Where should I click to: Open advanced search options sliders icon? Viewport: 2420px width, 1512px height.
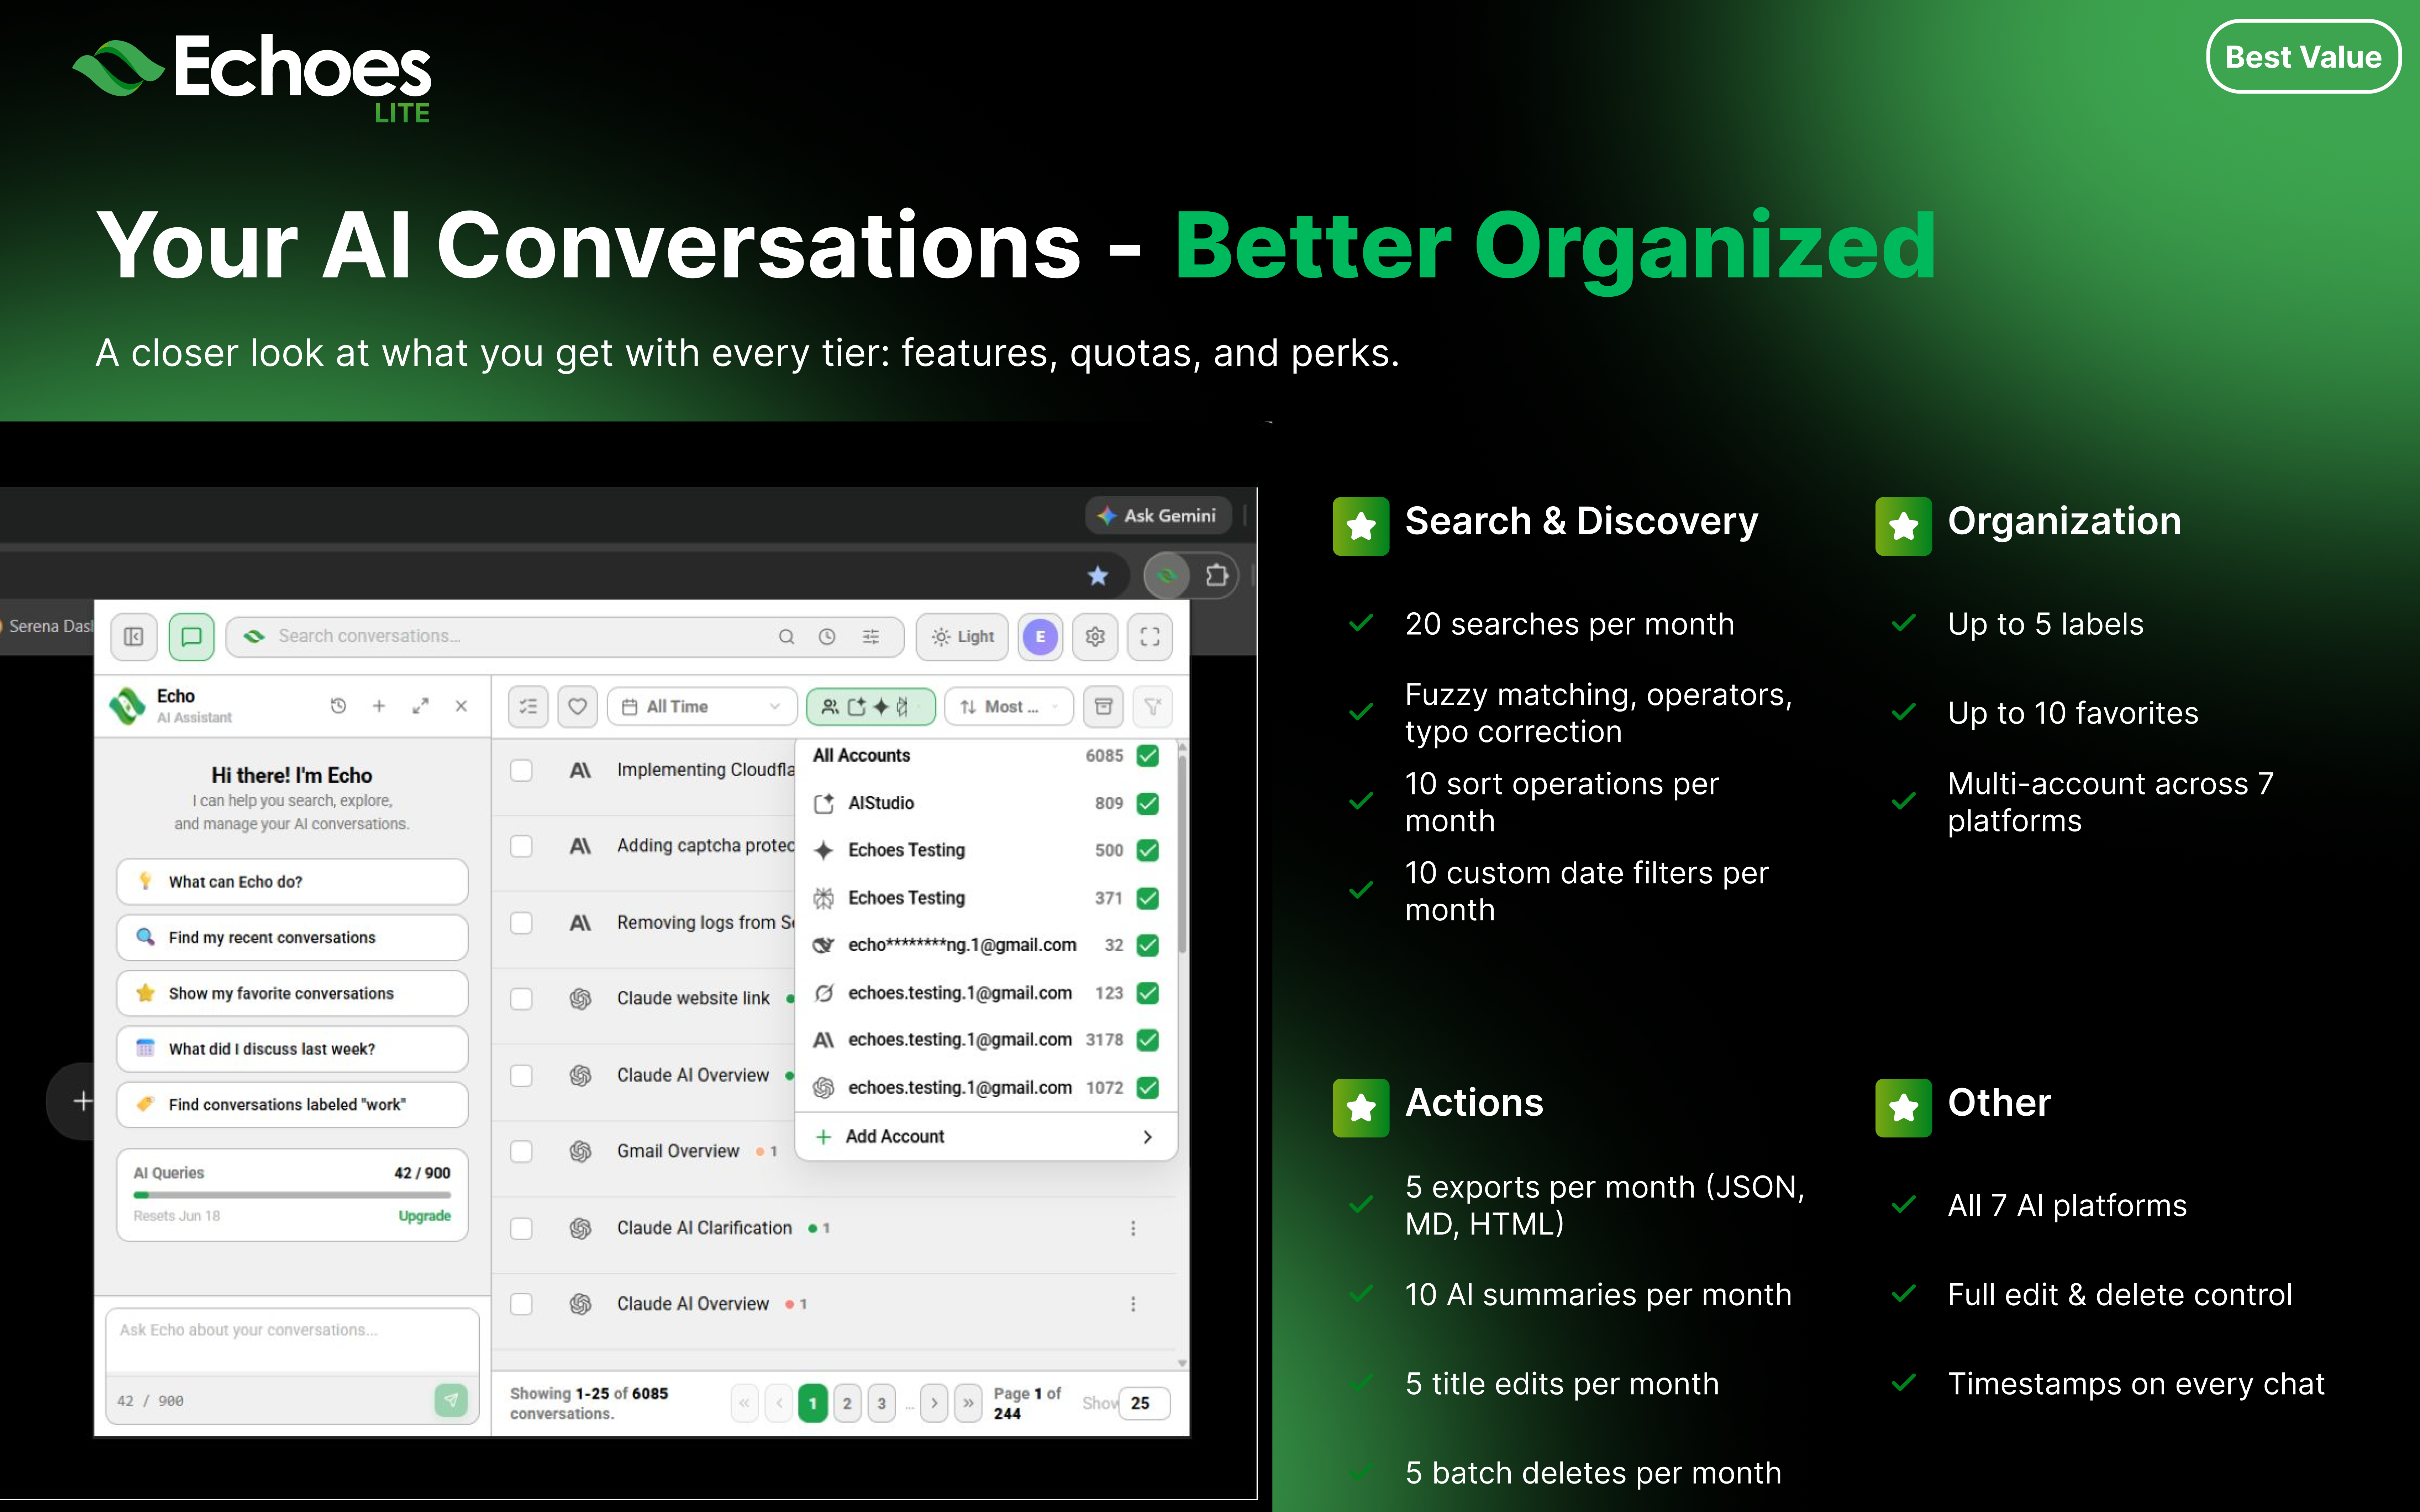871,637
